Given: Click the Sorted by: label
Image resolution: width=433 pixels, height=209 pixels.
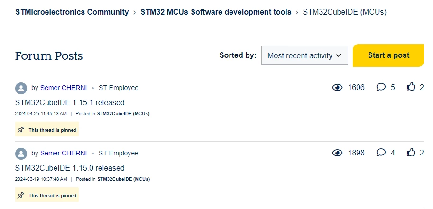Looking at the screenshot, I should [238, 55].
